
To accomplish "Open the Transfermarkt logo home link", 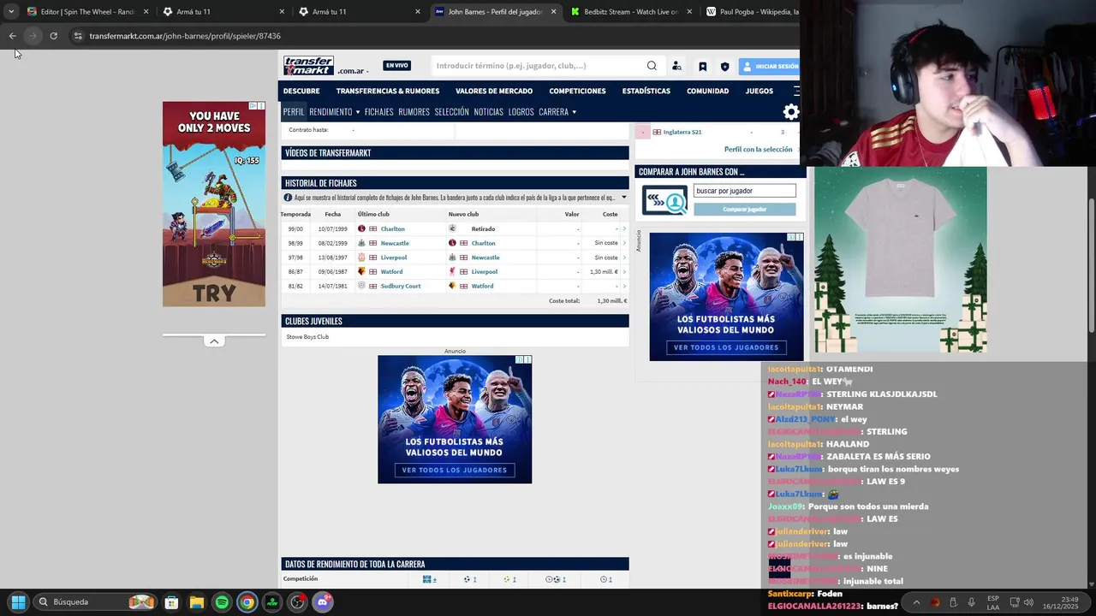I will point(309,66).
